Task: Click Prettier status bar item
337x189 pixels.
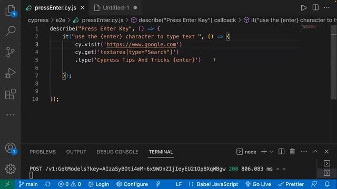Action: point(291,184)
